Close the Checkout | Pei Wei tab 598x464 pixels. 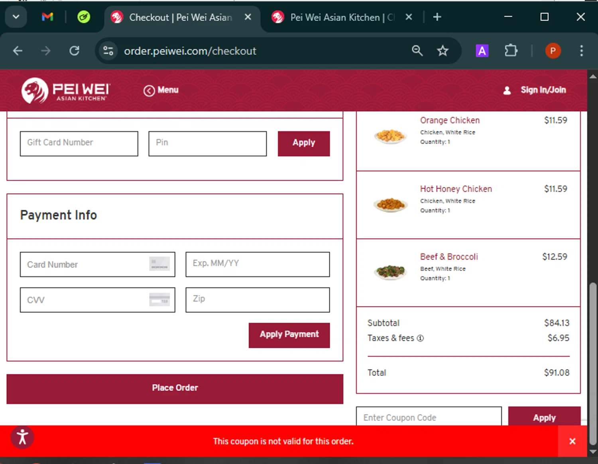click(x=248, y=17)
